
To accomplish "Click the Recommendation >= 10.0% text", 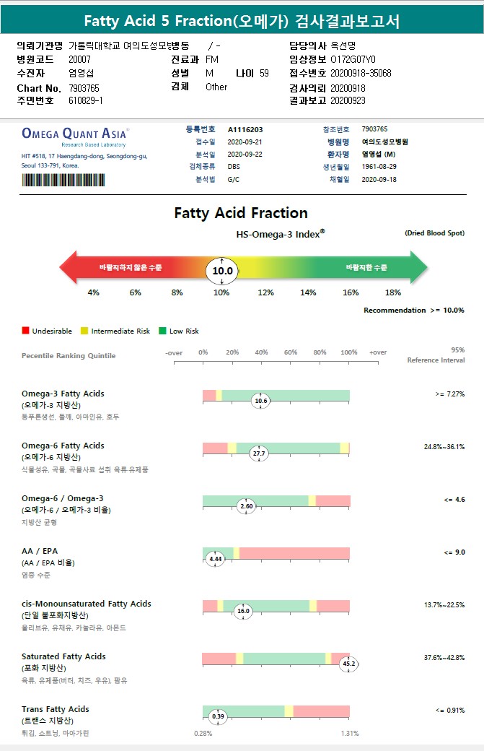I will pos(413,311).
